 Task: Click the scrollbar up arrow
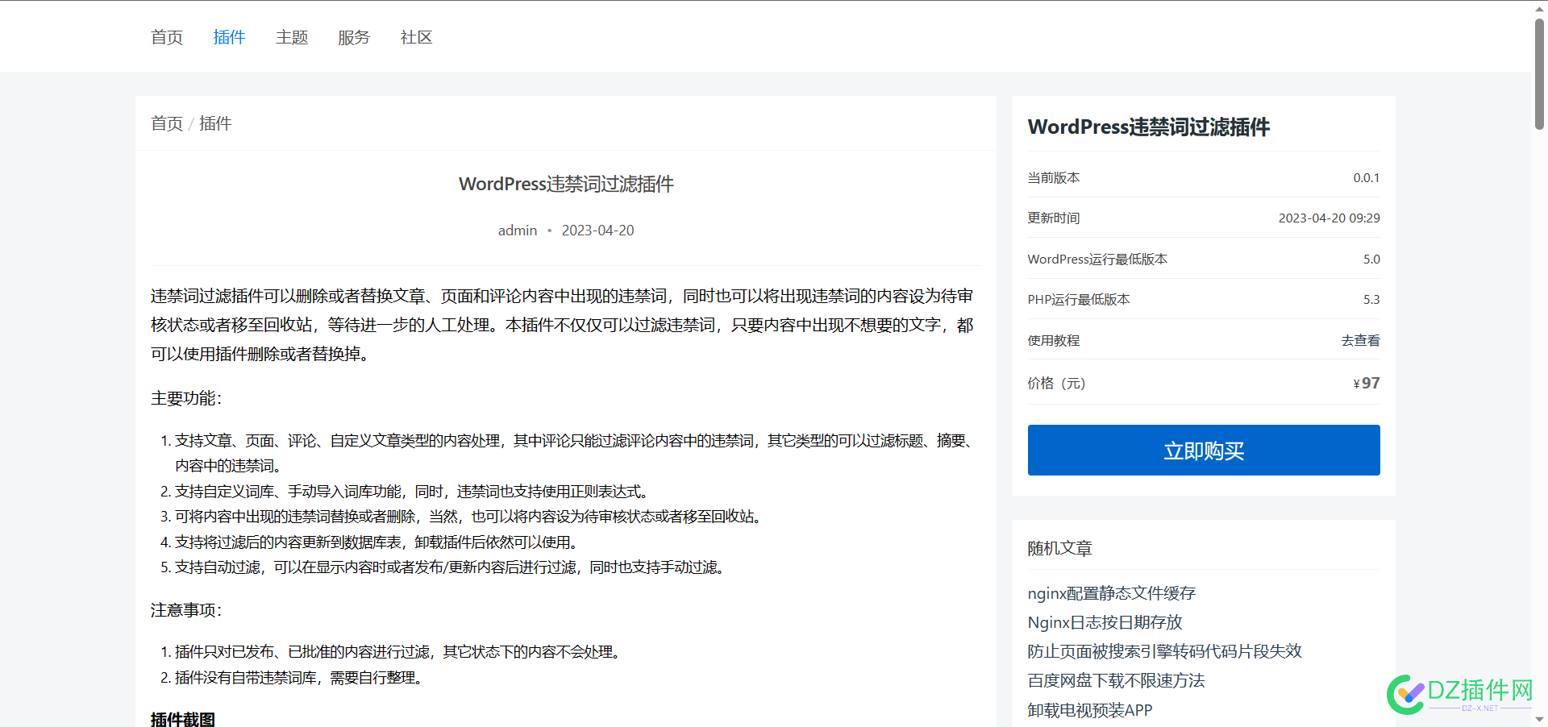pos(1539,8)
